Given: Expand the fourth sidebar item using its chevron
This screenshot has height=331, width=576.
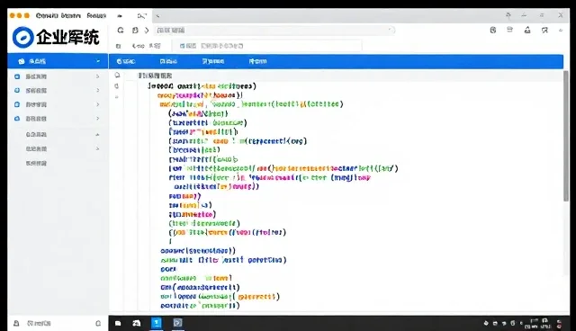Looking at the screenshot, I should click(98, 119).
